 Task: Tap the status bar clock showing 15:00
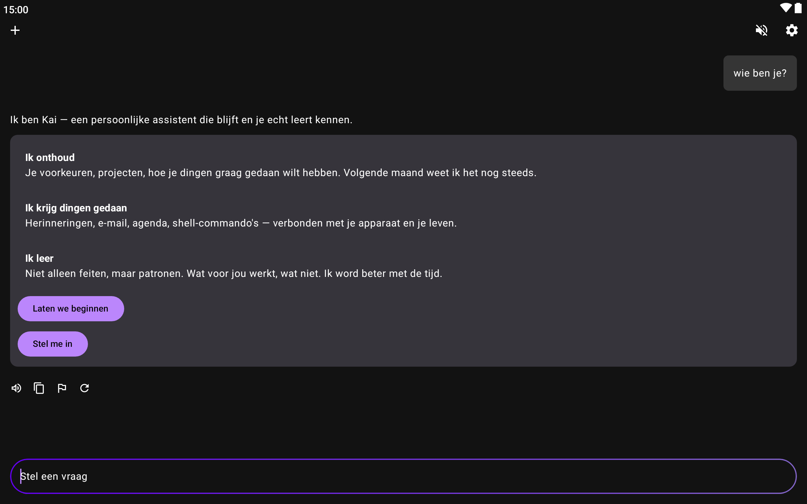(16, 10)
